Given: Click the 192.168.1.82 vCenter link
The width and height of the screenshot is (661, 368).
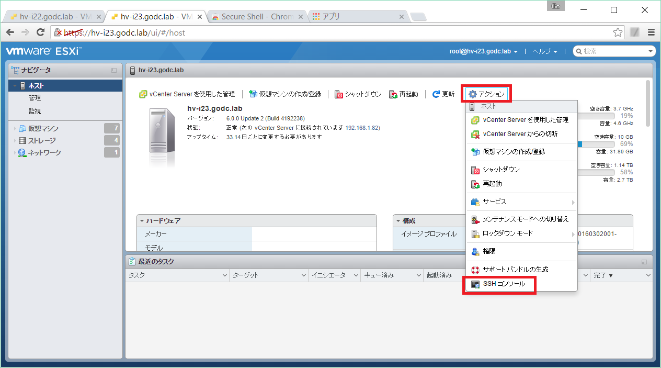Looking at the screenshot, I should click(363, 128).
